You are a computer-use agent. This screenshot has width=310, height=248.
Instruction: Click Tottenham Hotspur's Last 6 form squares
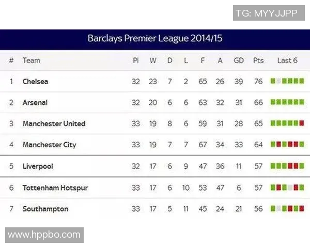287,187
